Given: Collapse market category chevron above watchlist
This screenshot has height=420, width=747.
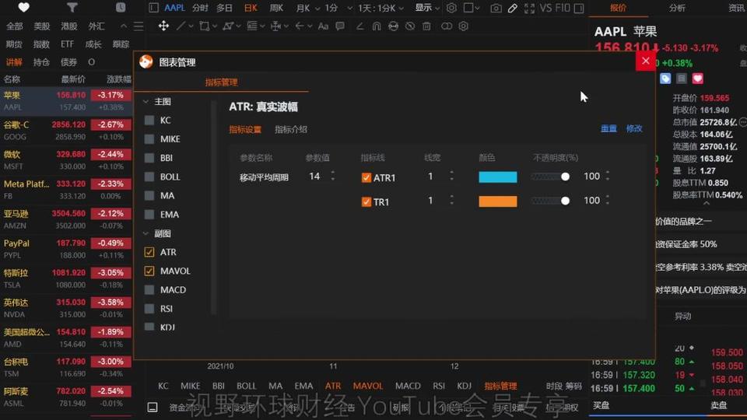Looking at the screenshot, I should point(124,26).
